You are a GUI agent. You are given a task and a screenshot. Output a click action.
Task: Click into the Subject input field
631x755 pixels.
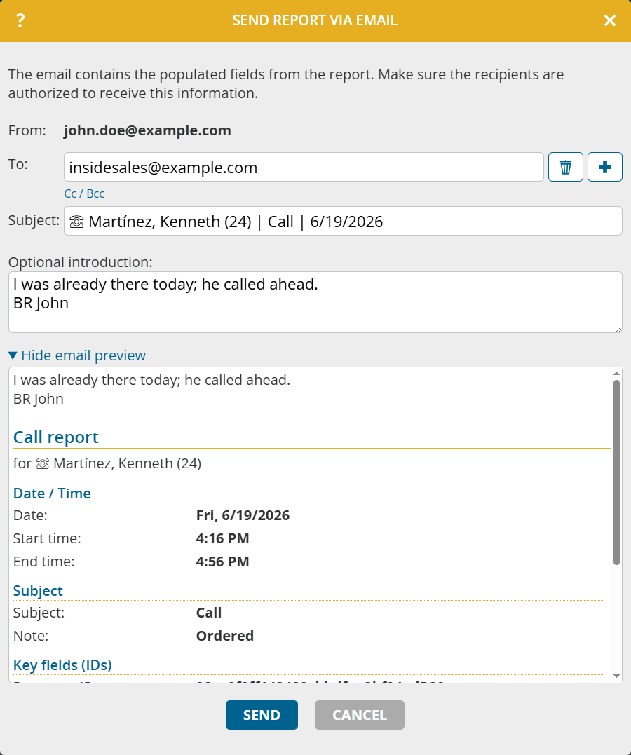tap(343, 221)
